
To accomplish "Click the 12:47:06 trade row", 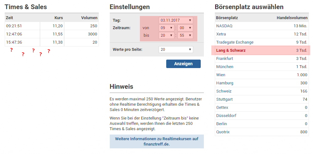I will [x=52, y=34].
